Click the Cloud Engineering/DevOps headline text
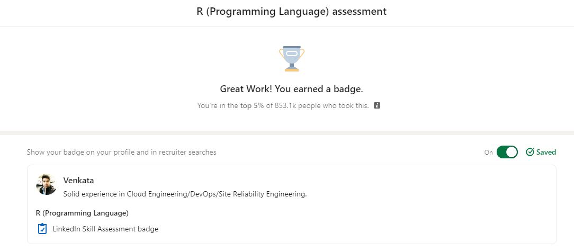This screenshot has height=251, width=574. tap(185, 194)
